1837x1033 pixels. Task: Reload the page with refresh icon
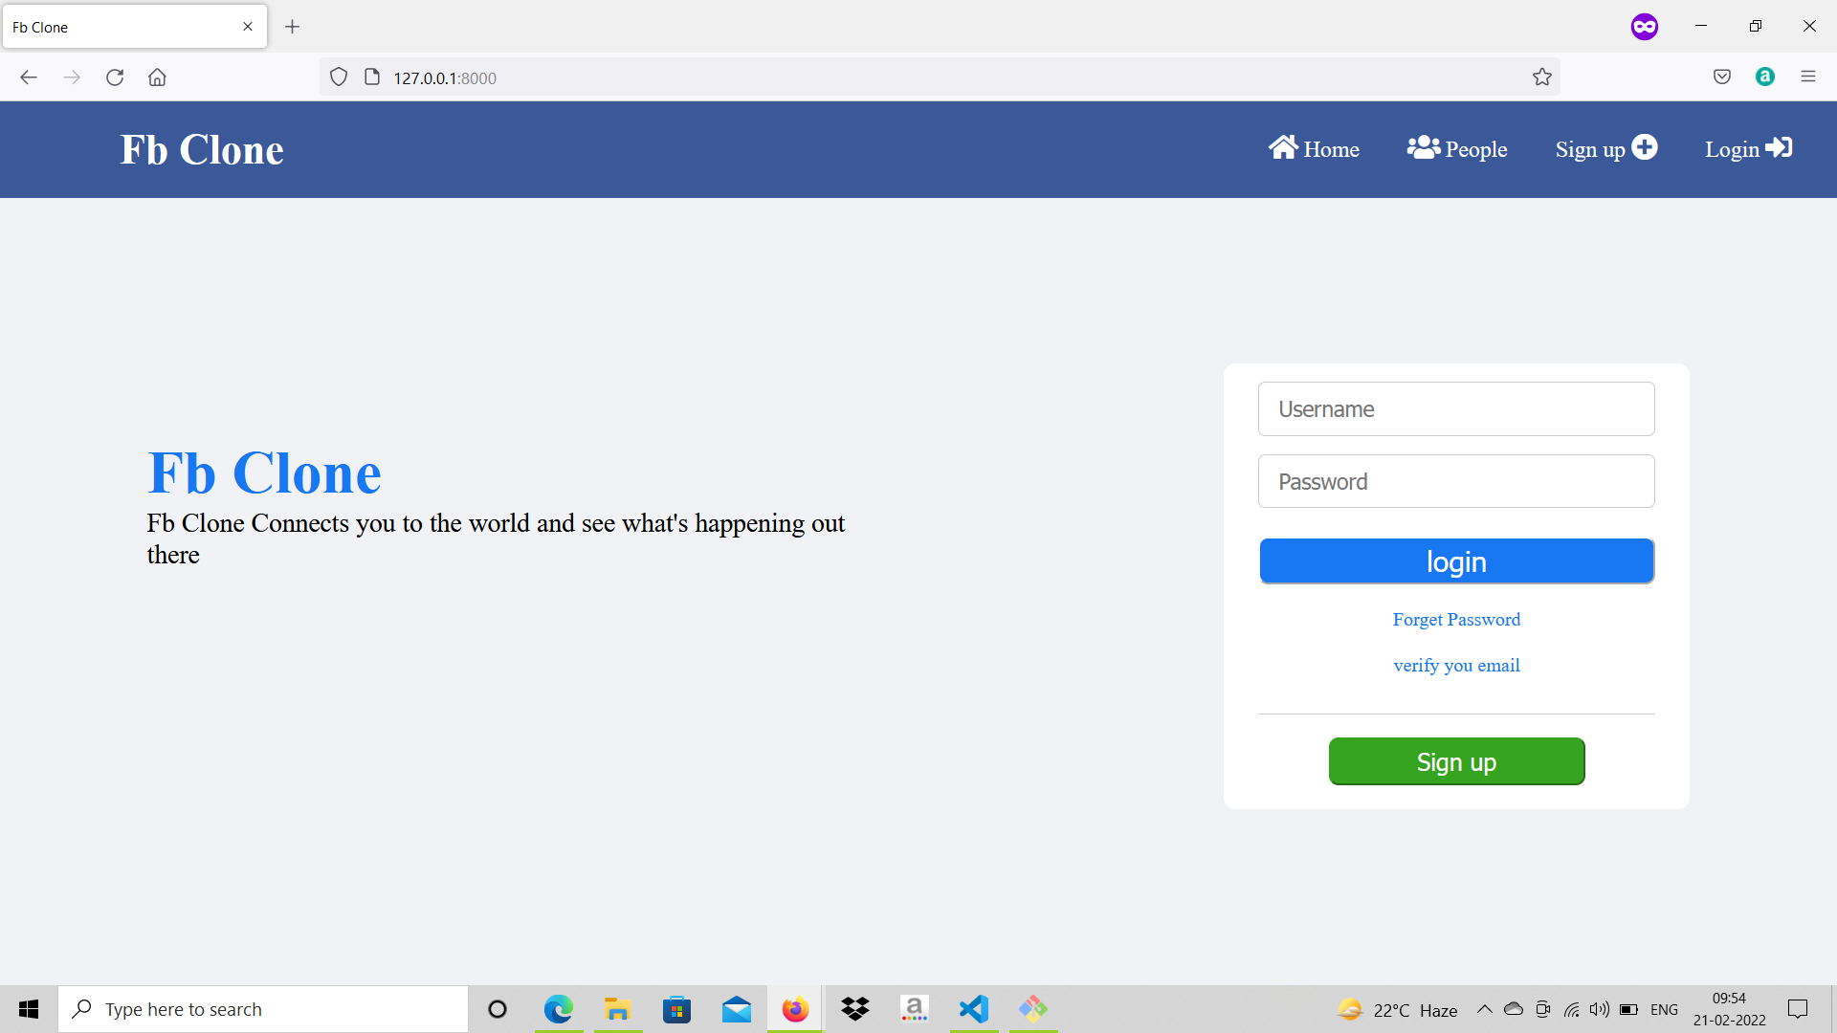point(115,77)
